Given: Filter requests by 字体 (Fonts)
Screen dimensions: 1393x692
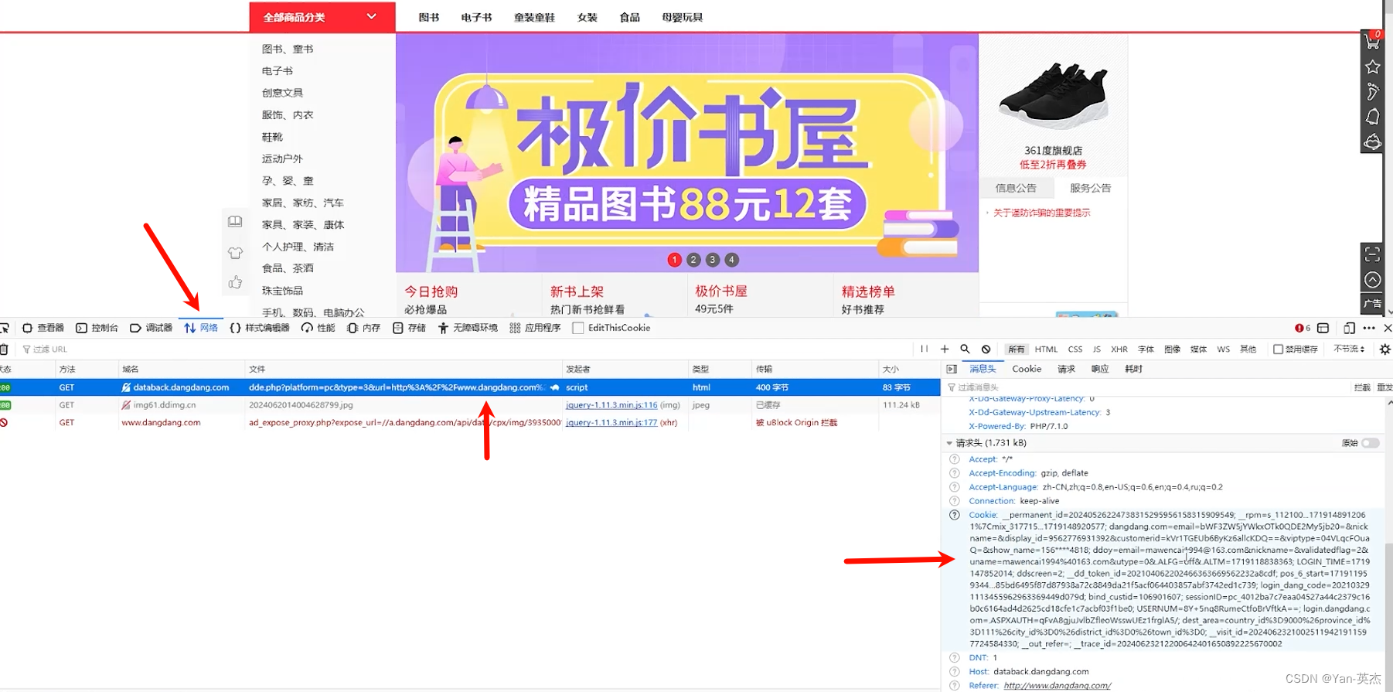Looking at the screenshot, I should pos(1146,349).
